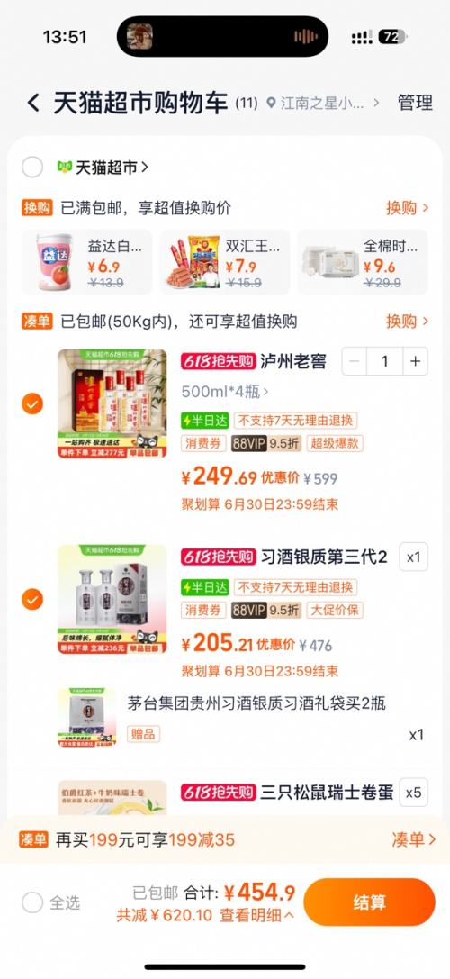The width and height of the screenshot is (450, 979).
Task: Increase 泸州老窖 quantity with plus icon
Action: [x=415, y=361]
